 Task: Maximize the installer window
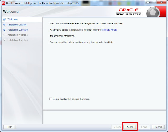[154, 2]
